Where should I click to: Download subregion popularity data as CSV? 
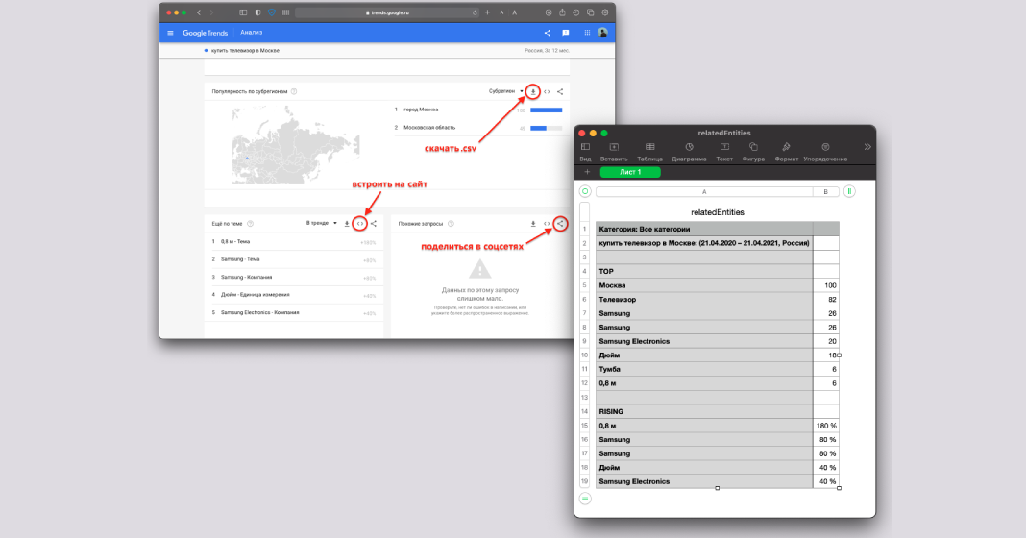click(533, 91)
